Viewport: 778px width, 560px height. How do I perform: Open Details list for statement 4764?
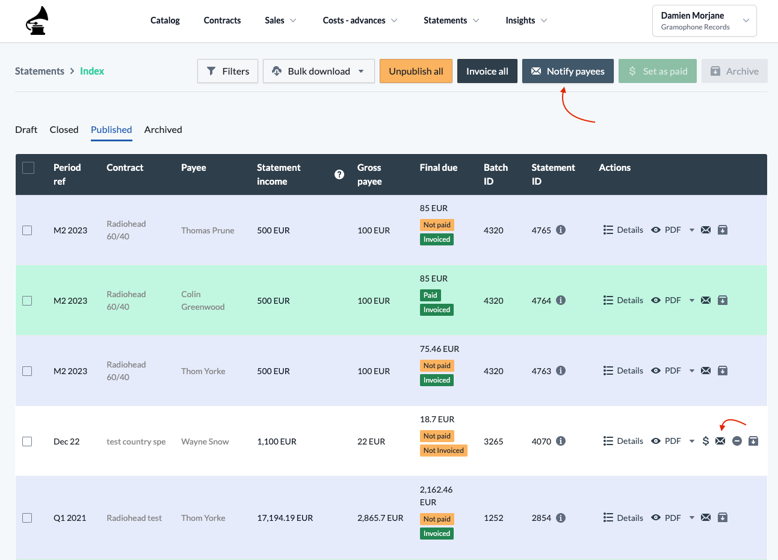point(623,300)
